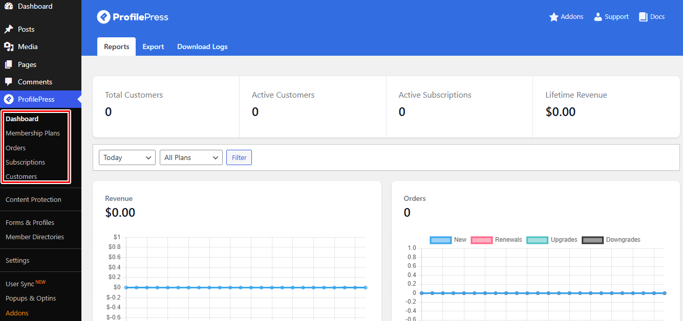Click the Docs book icon
Viewport: 683px width, 321px height.
coord(643,17)
